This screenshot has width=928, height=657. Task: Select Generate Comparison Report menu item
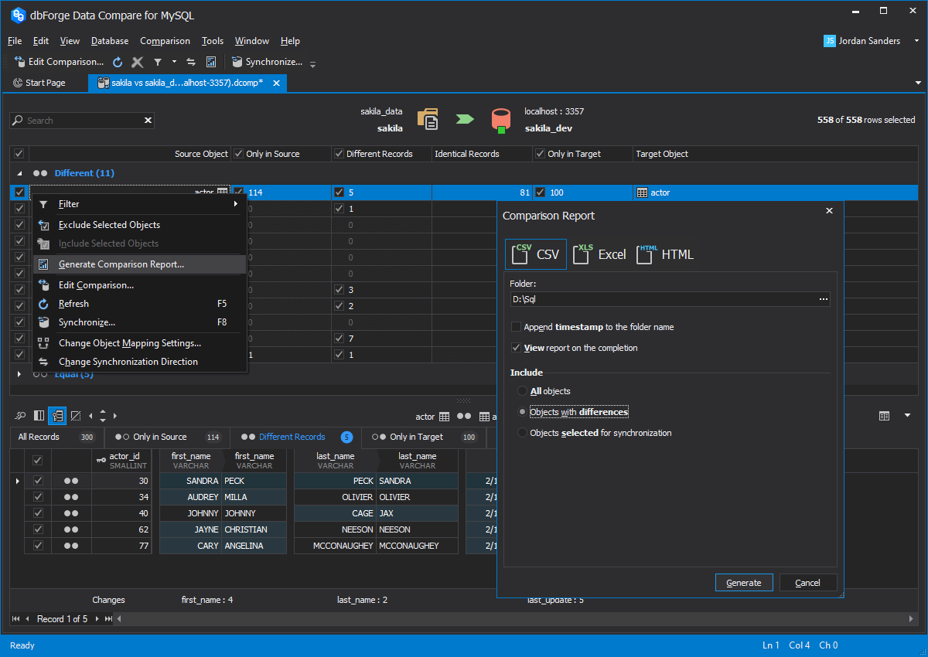[139, 264]
